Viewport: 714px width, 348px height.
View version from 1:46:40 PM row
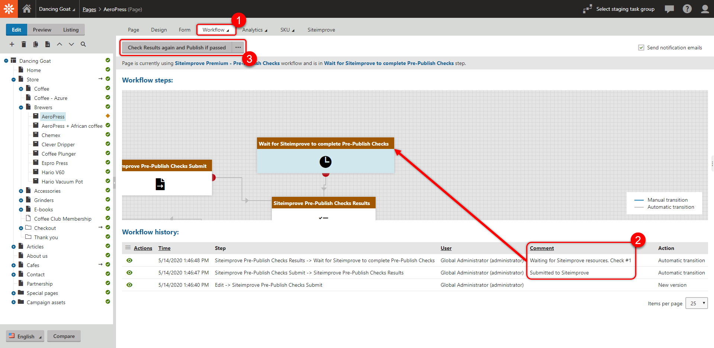click(129, 285)
